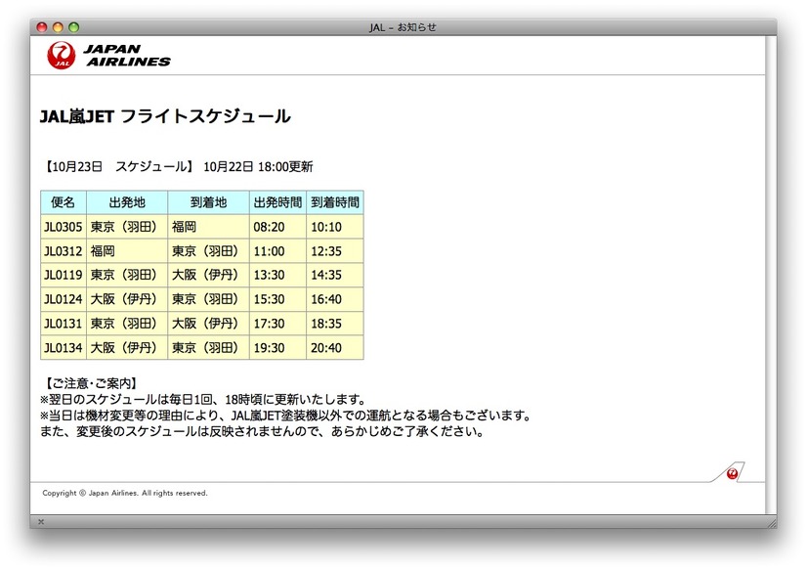Click '東京（羽田）' origin in JL0305 row

(124, 227)
